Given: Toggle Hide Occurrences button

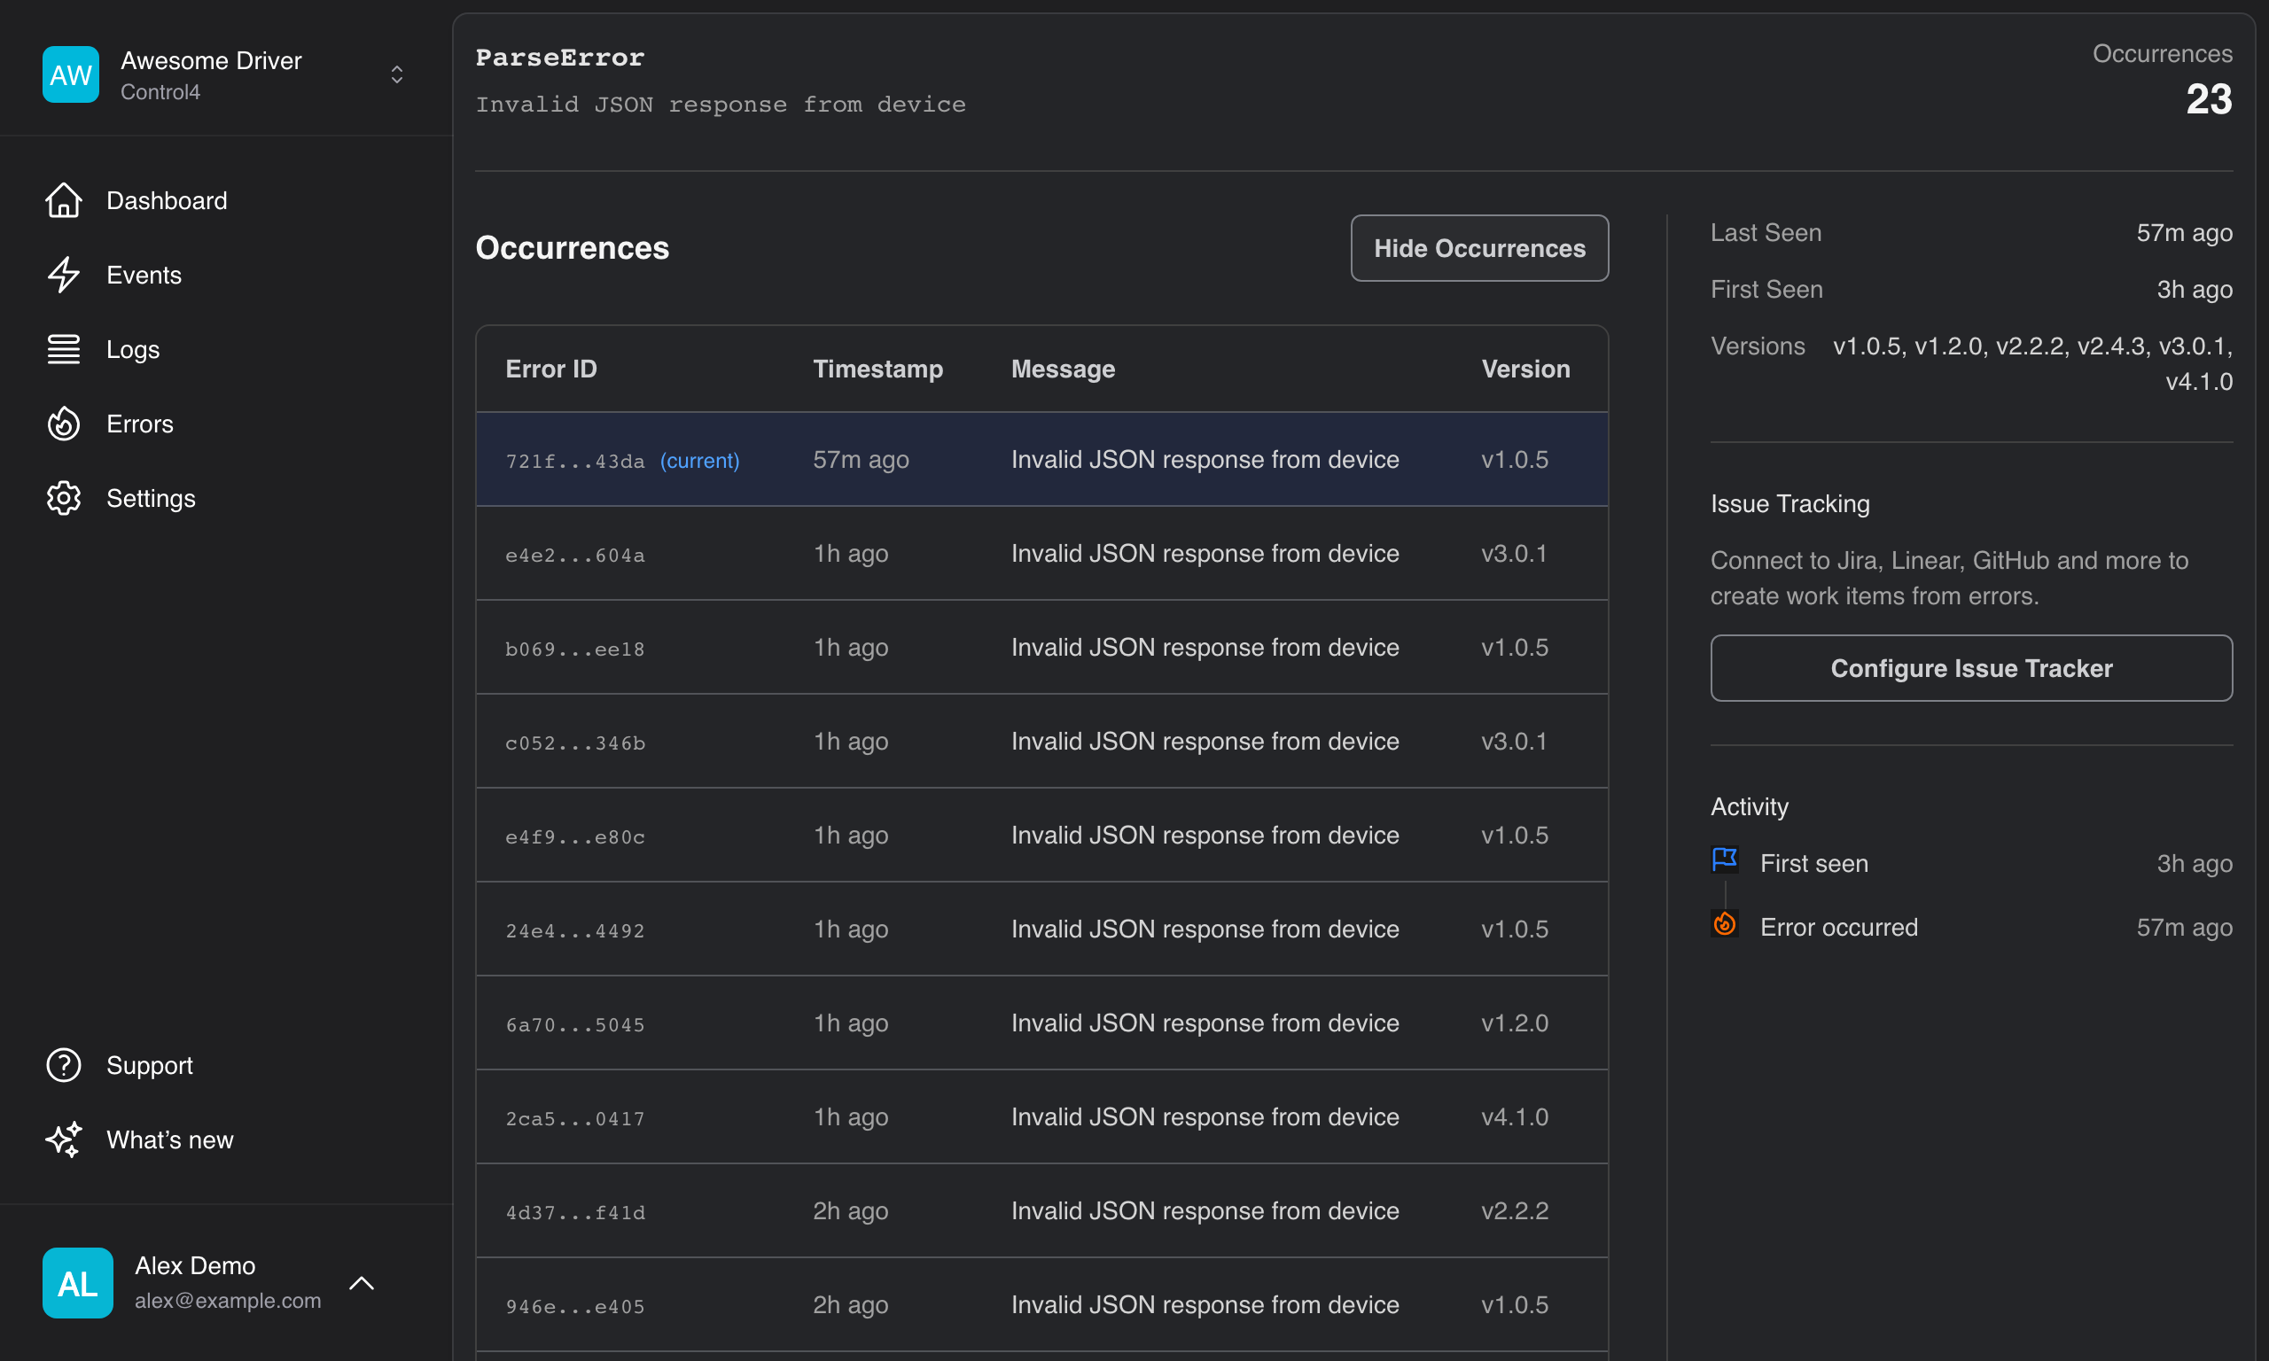Looking at the screenshot, I should point(1479,248).
